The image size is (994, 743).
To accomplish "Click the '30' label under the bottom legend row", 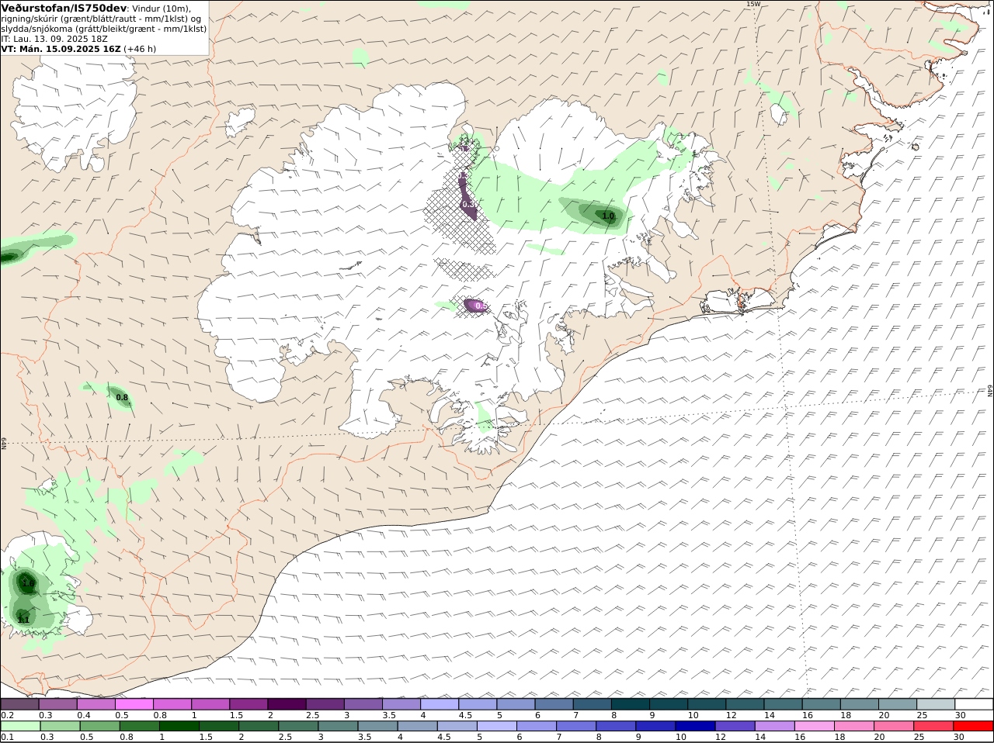I will 959,737.
